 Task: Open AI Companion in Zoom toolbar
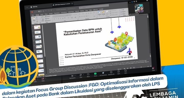[x=103, y=74]
